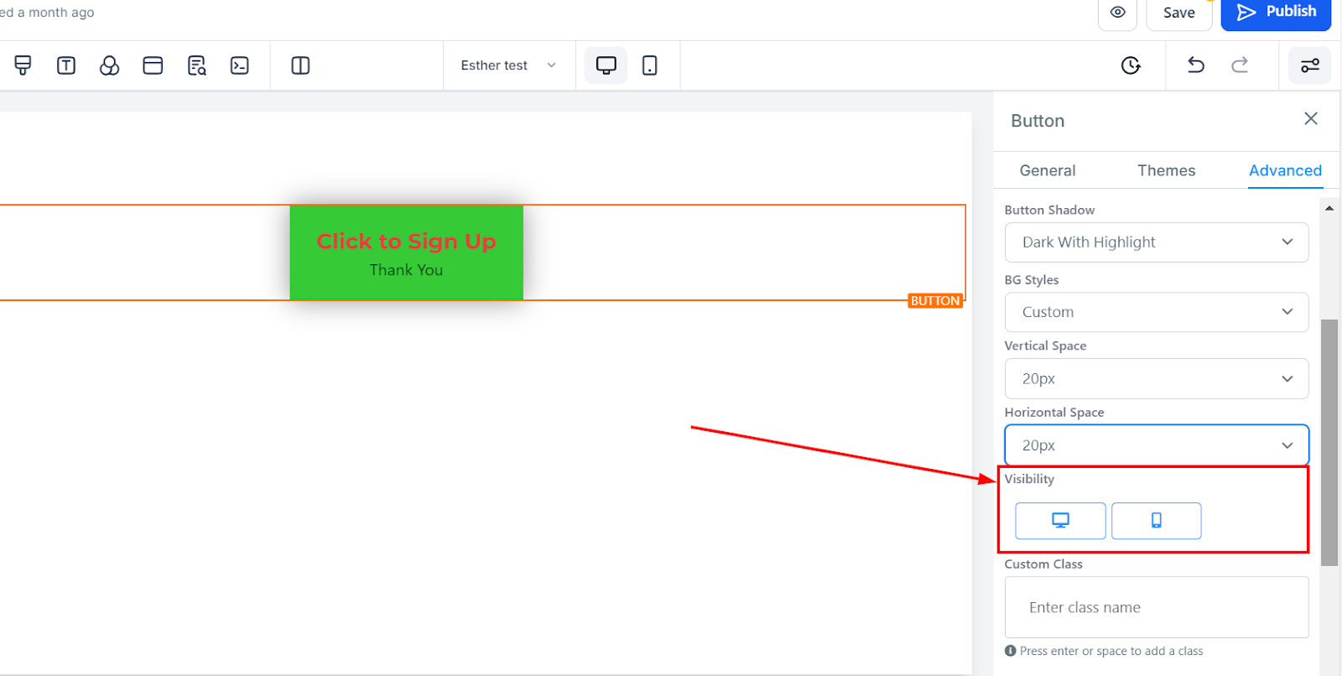The image size is (1342, 676).
Task: Click the settings panel scrollbar thumb
Action: click(1329, 443)
